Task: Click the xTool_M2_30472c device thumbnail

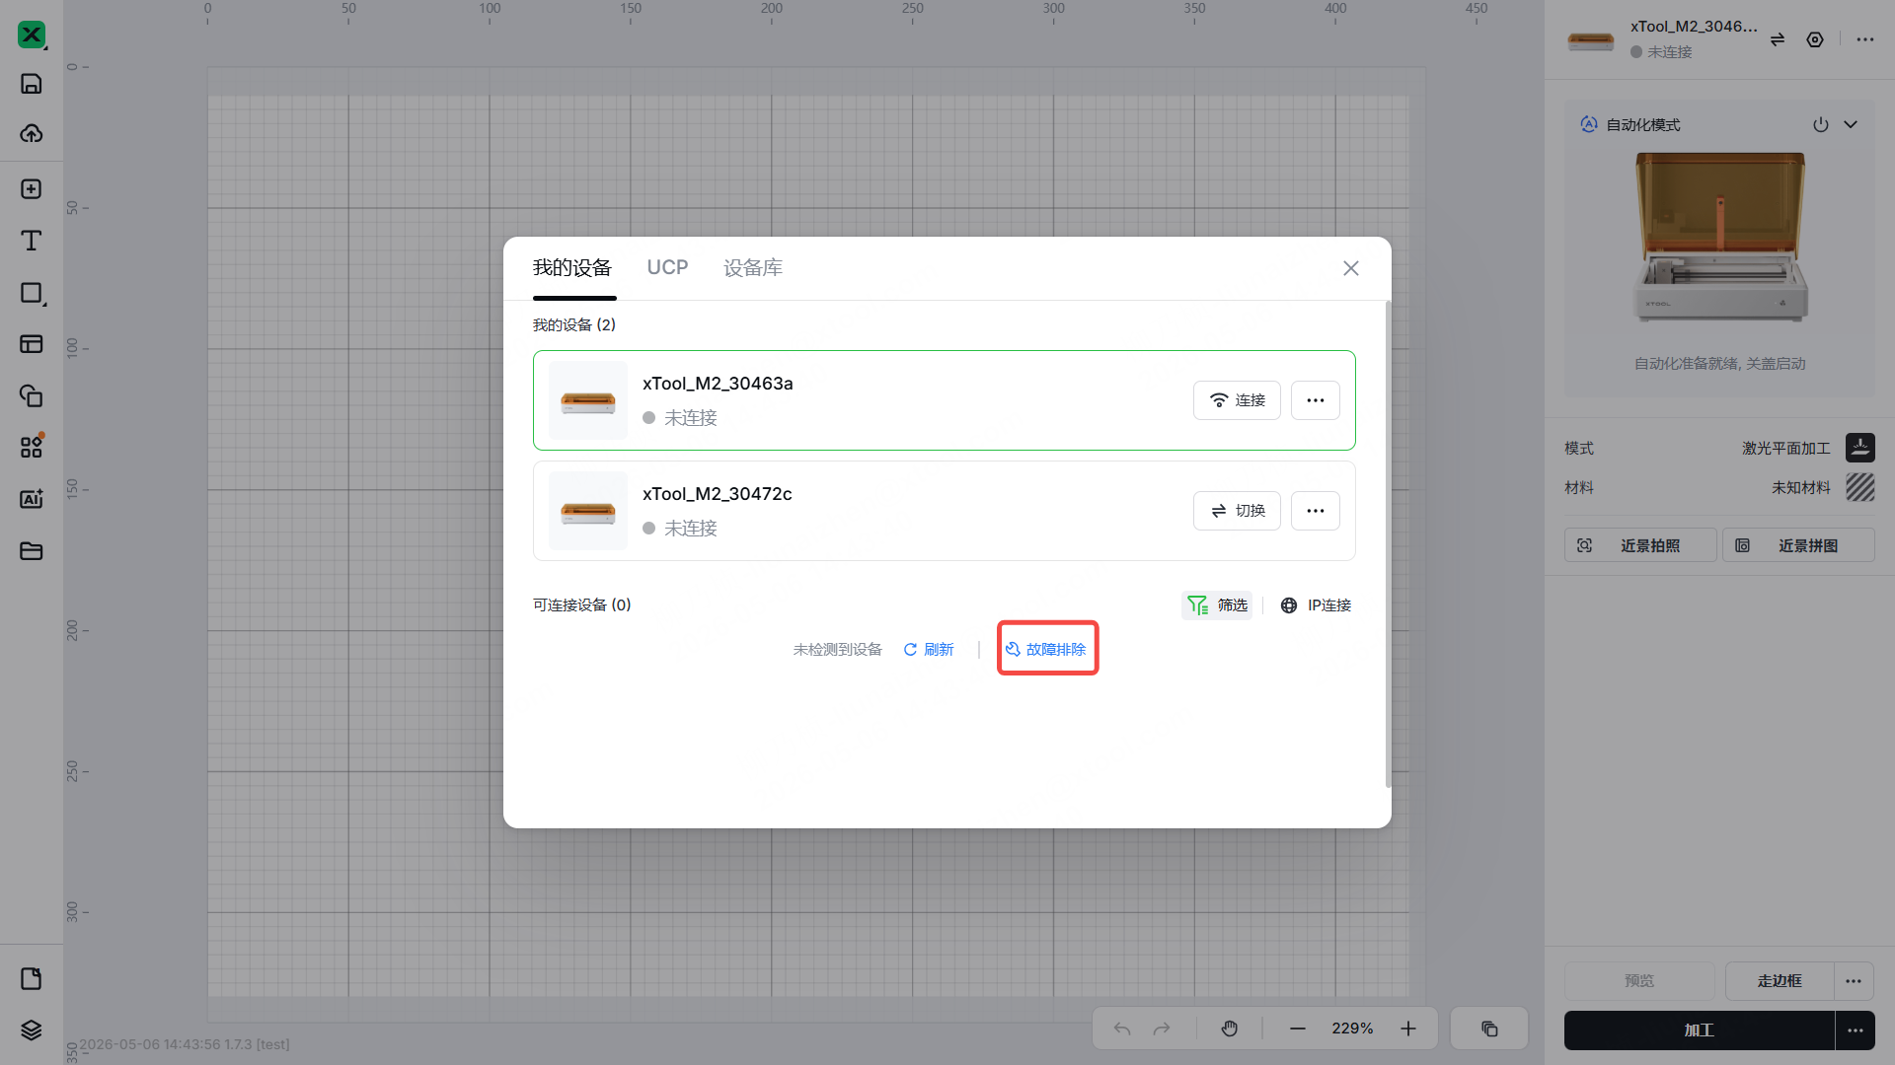Action: pos(588,511)
